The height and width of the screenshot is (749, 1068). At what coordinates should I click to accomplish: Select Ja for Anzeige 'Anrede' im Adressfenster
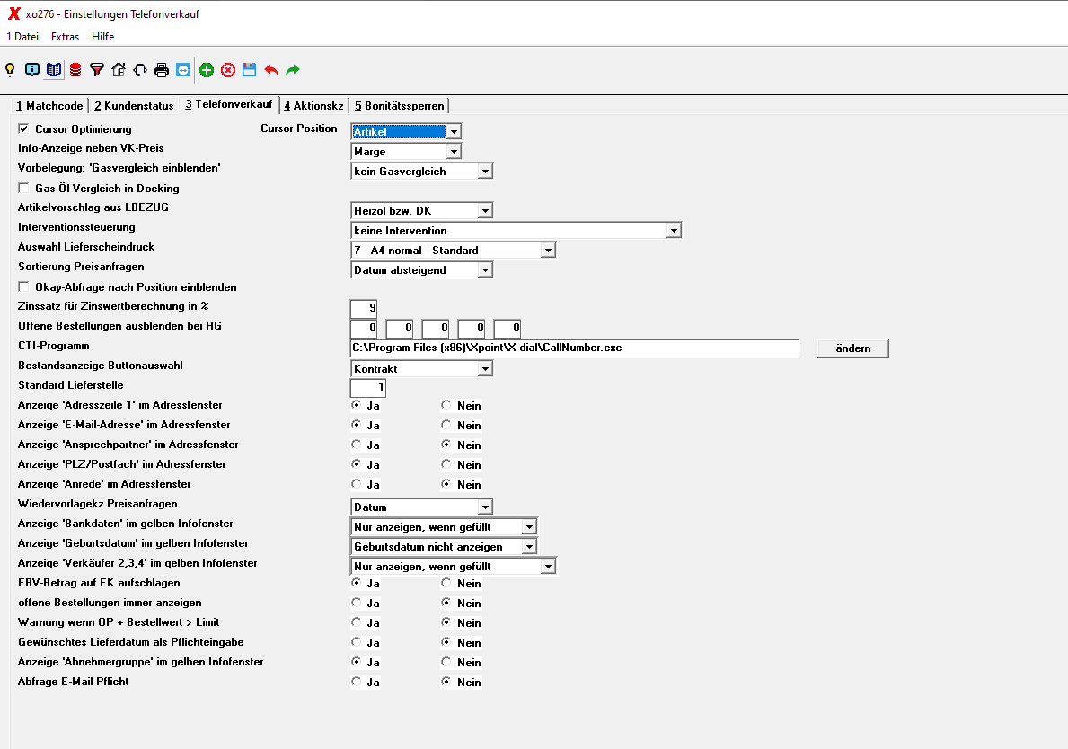357,484
